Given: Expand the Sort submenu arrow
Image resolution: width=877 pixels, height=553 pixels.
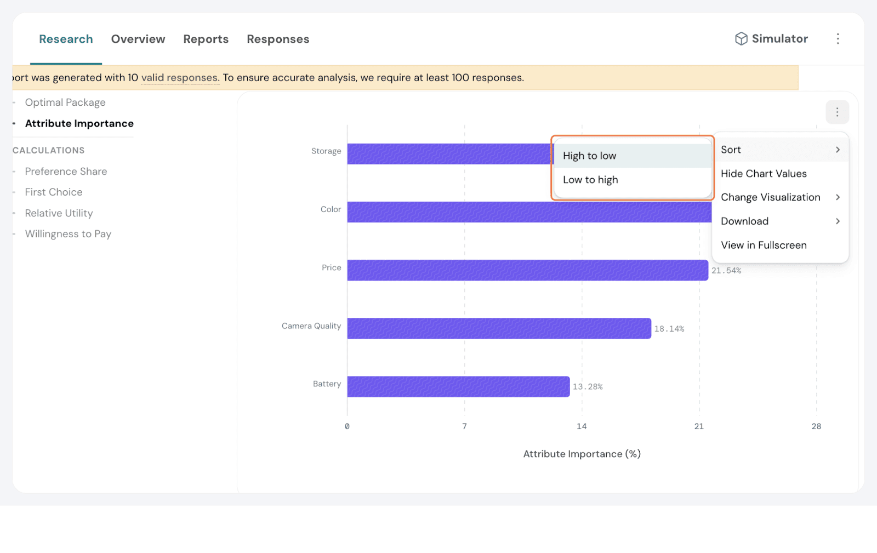Looking at the screenshot, I should tap(838, 150).
